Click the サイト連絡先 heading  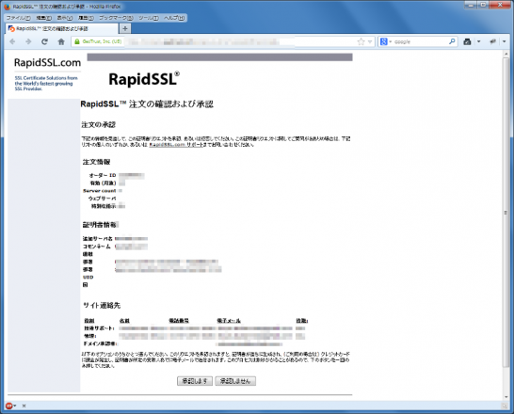coord(102,305)
